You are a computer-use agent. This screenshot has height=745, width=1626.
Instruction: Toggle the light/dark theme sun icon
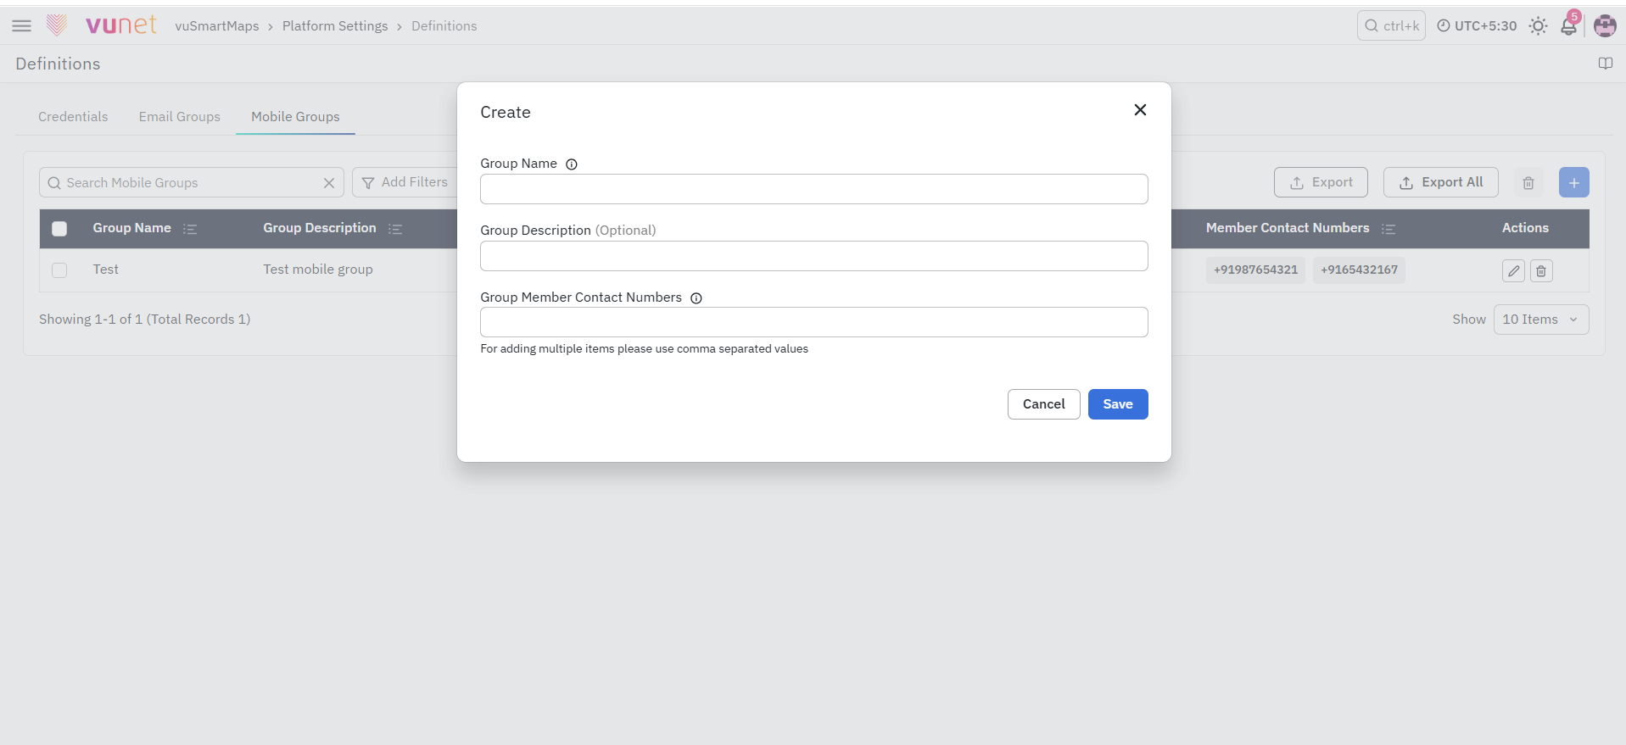(1538, 26)
